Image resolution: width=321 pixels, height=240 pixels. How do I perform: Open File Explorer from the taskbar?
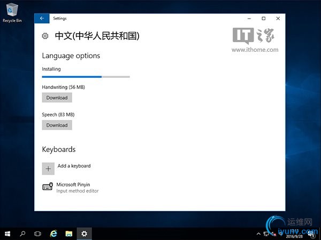click(69, 234)
